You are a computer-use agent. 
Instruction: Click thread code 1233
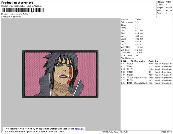(x=151, y=75)
